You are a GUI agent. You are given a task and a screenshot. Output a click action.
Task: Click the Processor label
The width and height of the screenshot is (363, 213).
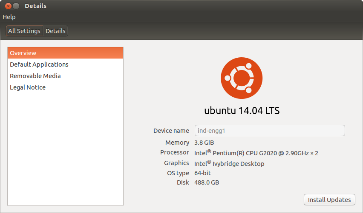[175, 152]
